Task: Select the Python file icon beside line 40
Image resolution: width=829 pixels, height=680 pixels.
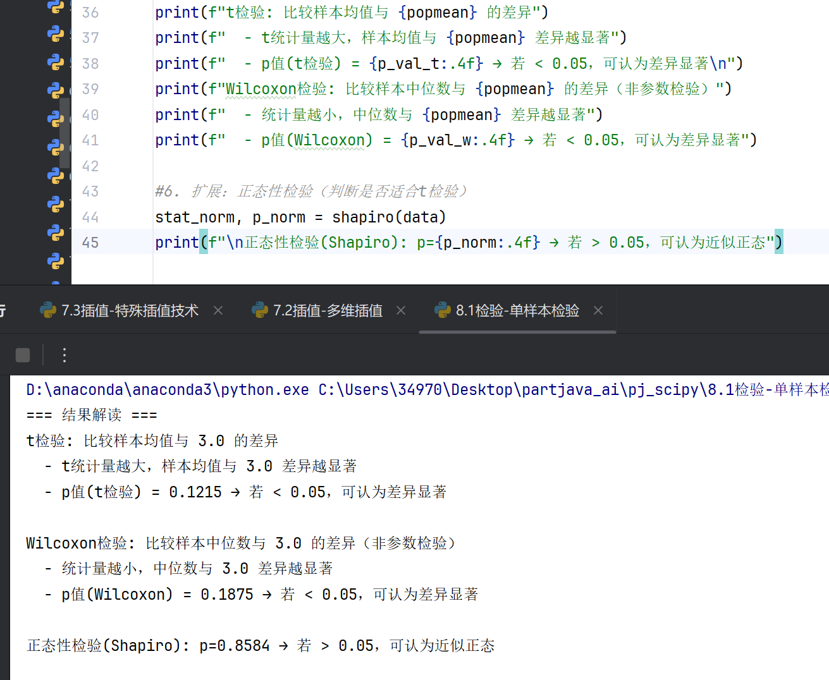Action: click(56, 119)
